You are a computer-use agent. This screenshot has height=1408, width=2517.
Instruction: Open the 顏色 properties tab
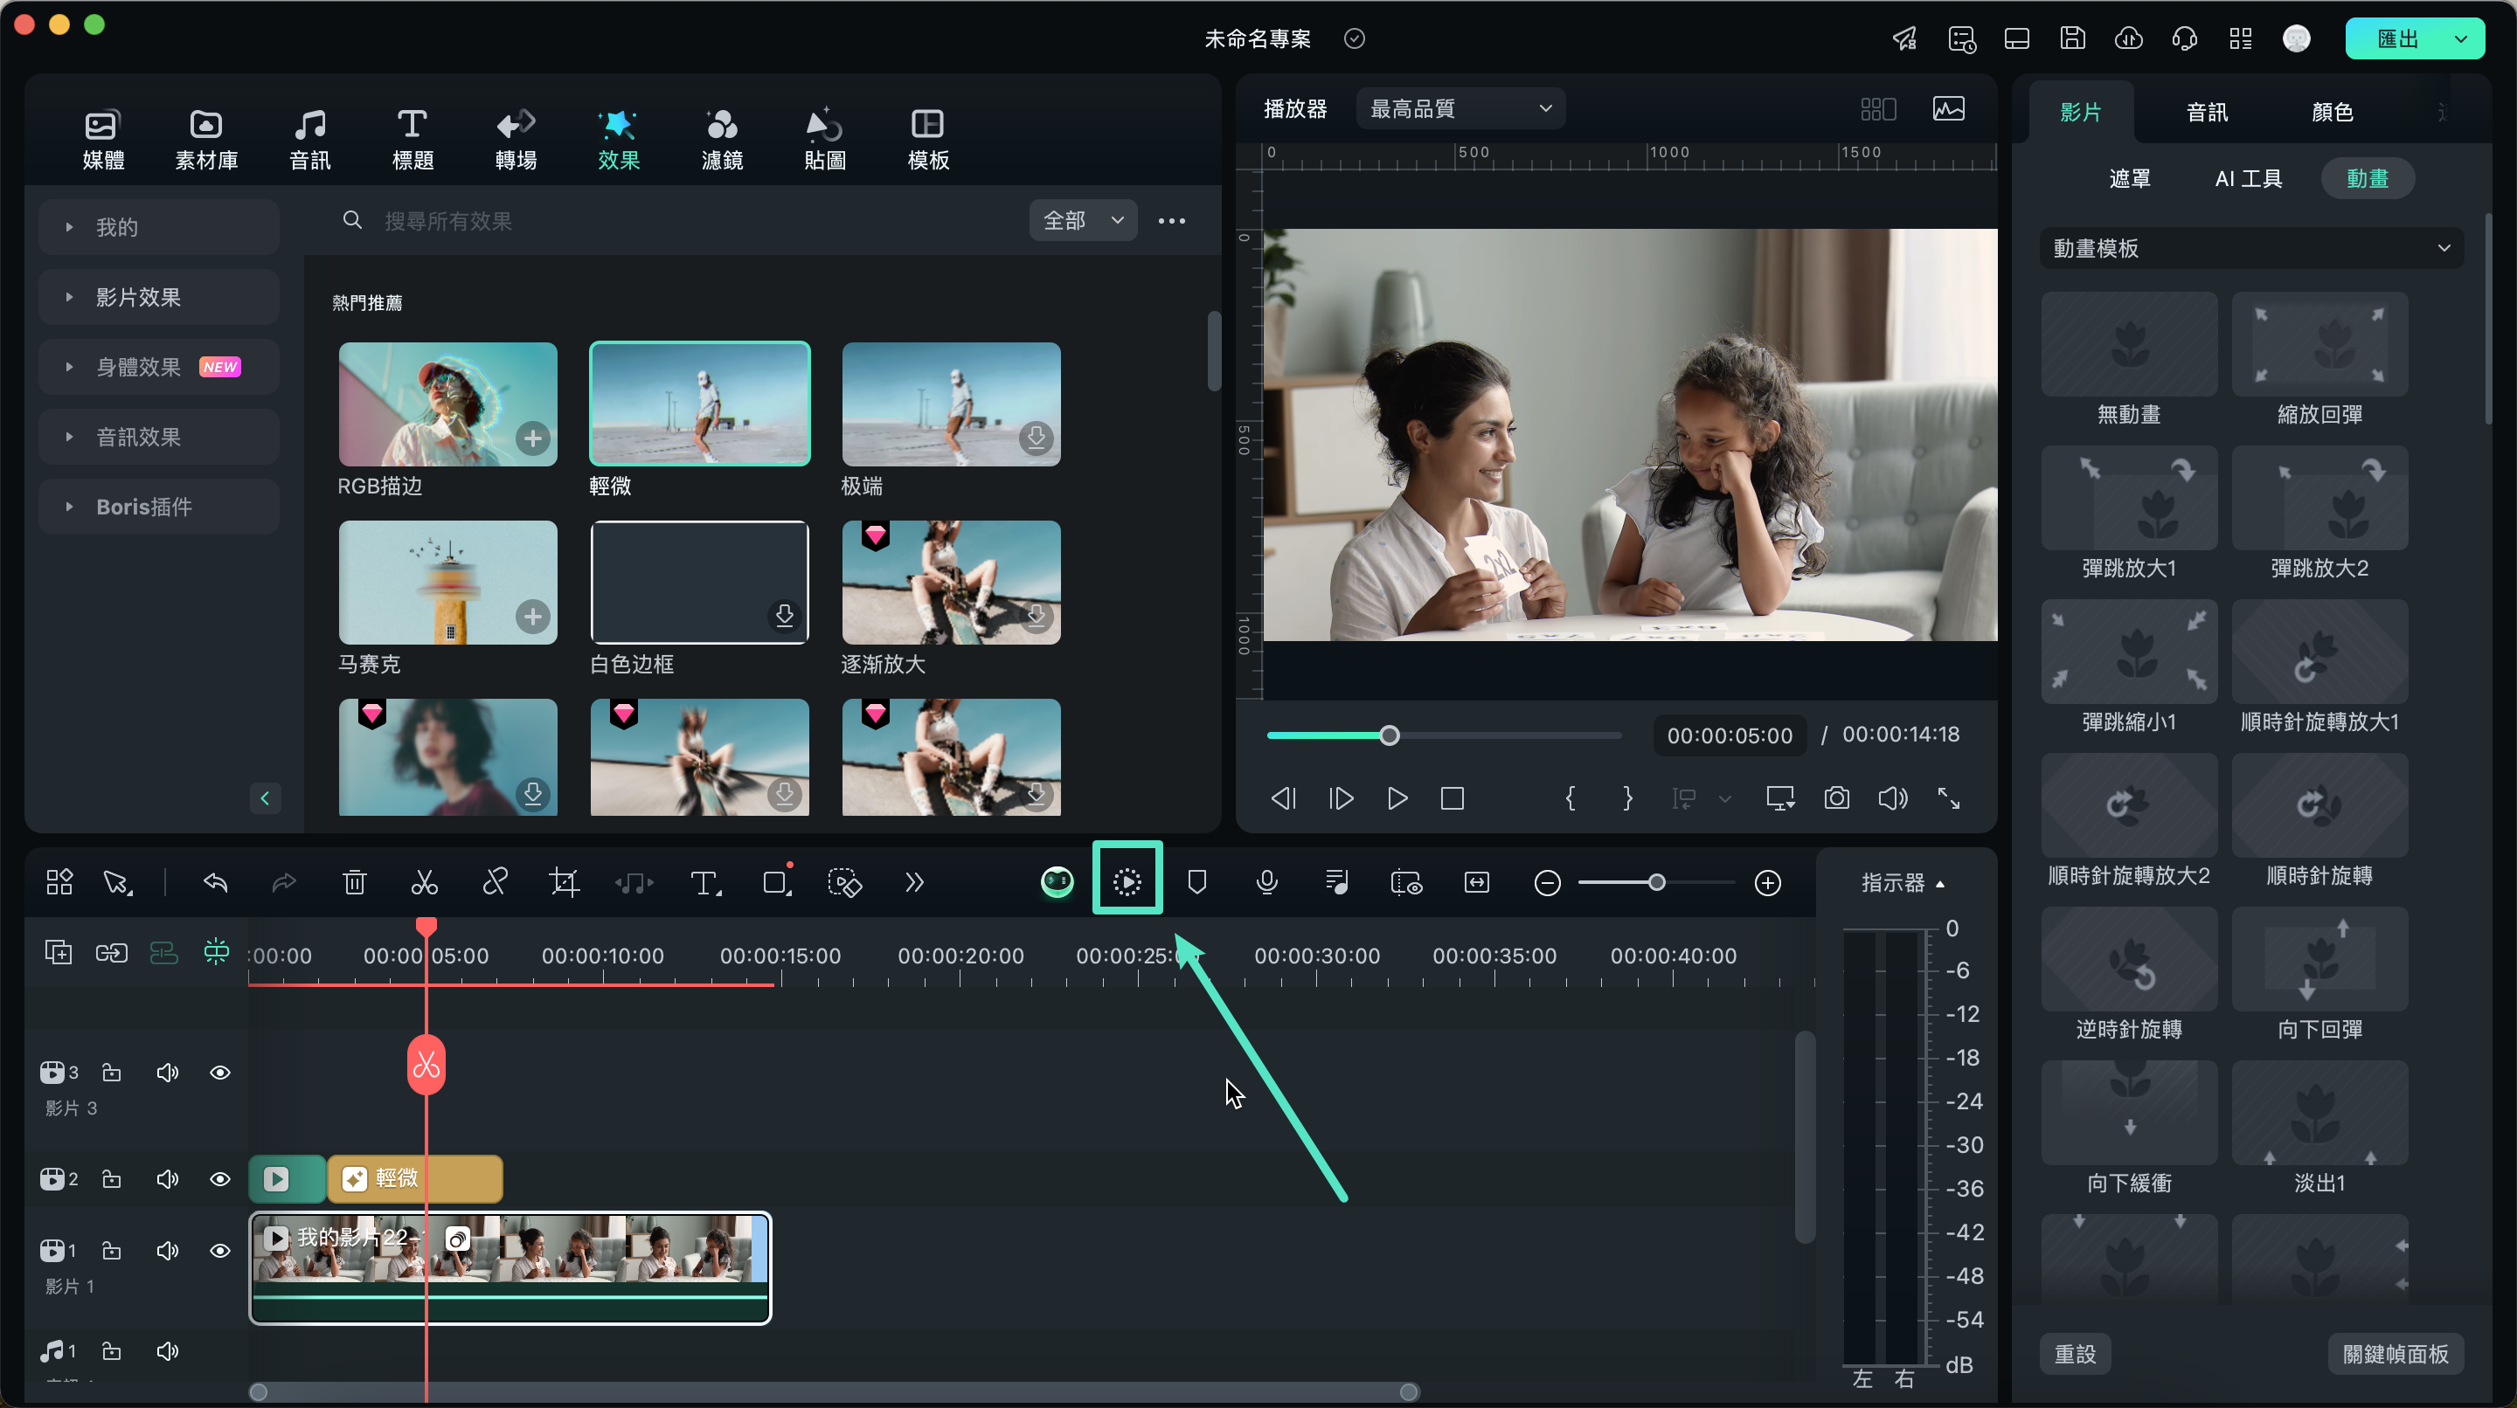click(x=2333, y=113)
